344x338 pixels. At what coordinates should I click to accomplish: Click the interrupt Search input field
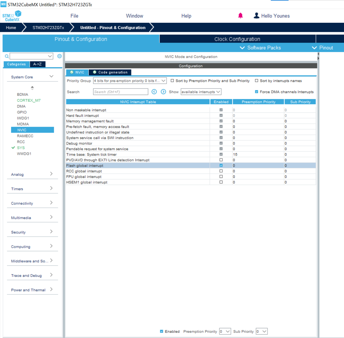pos(121,92)
